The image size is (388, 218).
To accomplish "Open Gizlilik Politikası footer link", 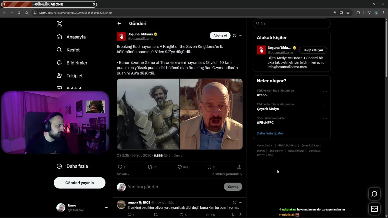I will coord(287,146).
